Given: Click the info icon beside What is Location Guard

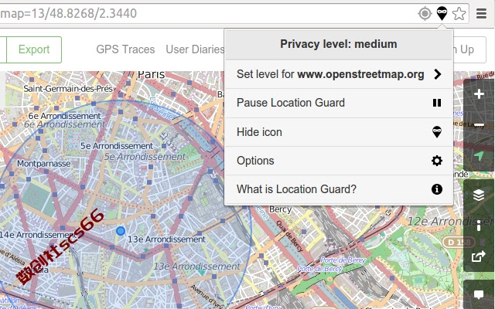Looking at the screenshot, I should point(437,189).
